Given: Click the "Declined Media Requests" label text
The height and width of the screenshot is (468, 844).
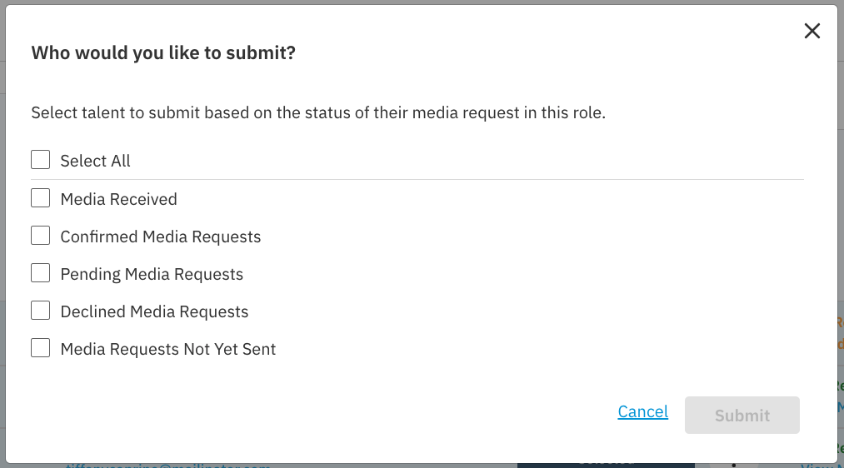Looking at the screenshot, I should tap(154, 311).
